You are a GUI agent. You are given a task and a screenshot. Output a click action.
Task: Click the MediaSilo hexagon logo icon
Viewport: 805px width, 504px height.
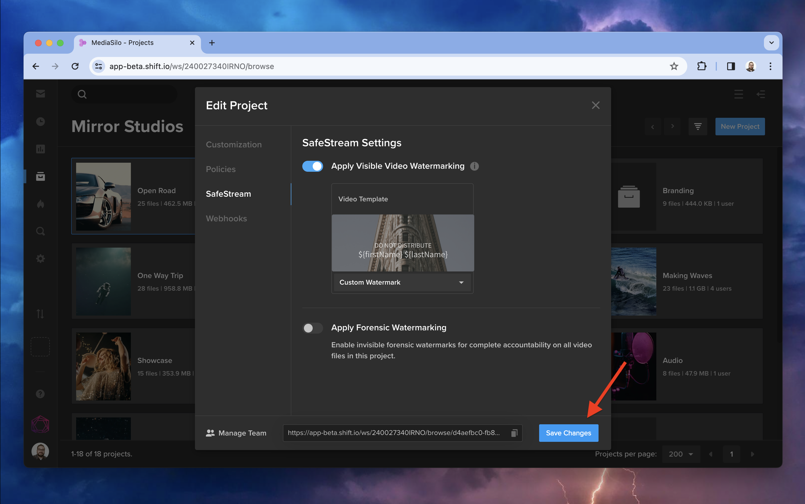point(40,424)
